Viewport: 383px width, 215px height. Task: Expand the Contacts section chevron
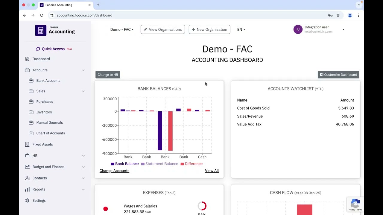(83, 178)
